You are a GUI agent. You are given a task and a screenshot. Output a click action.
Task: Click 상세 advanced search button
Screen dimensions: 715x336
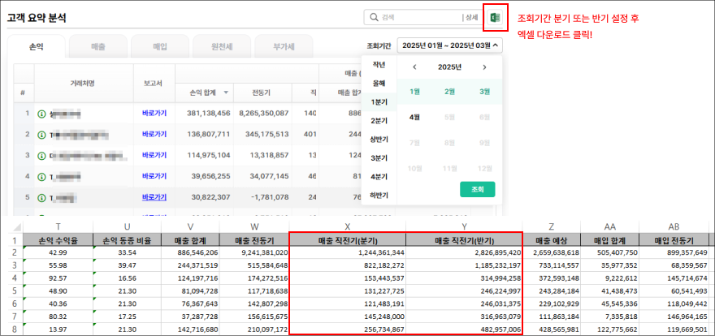point(471,17)
